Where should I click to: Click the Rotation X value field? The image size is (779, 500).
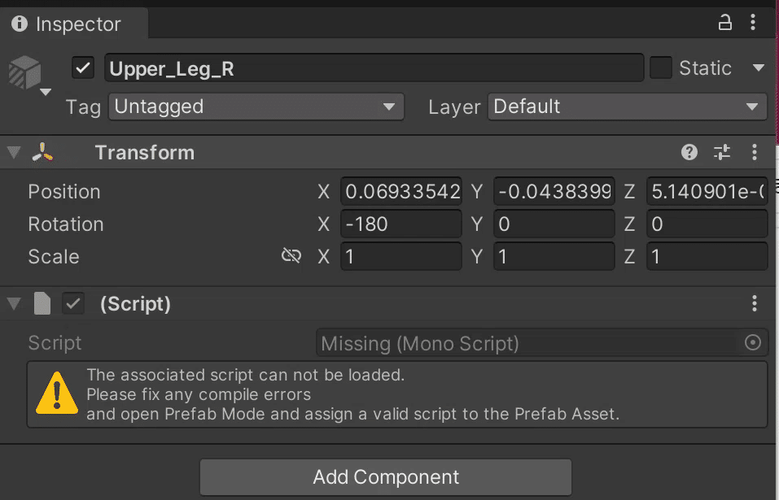pos(400,224)
